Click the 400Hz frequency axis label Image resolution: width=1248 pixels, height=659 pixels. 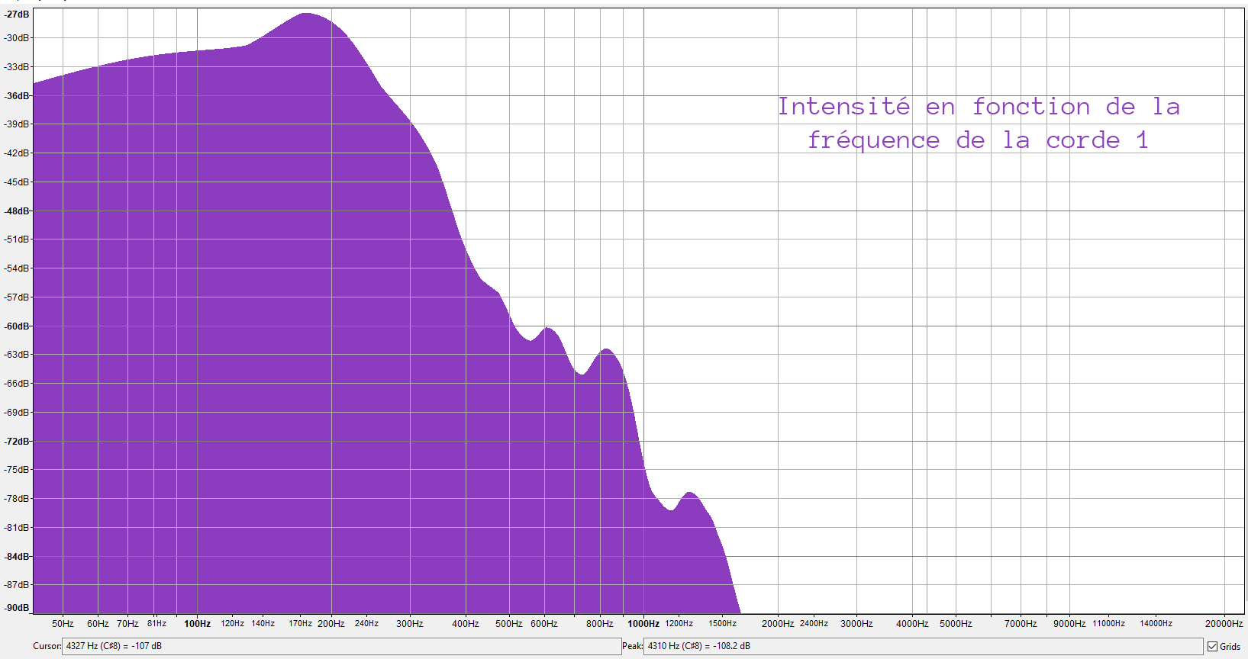pyautogui.click(x=465, y=624)
